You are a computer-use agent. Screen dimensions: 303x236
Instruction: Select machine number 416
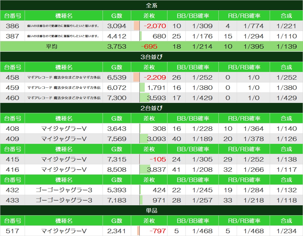pos(12,170)
